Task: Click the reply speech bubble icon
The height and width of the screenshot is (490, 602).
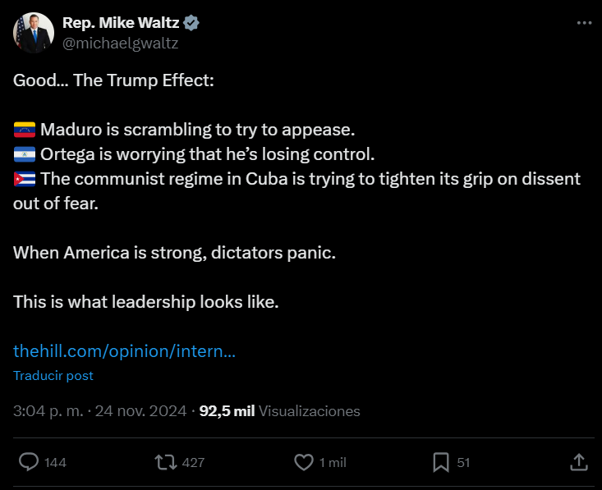Action: [29, 462]
